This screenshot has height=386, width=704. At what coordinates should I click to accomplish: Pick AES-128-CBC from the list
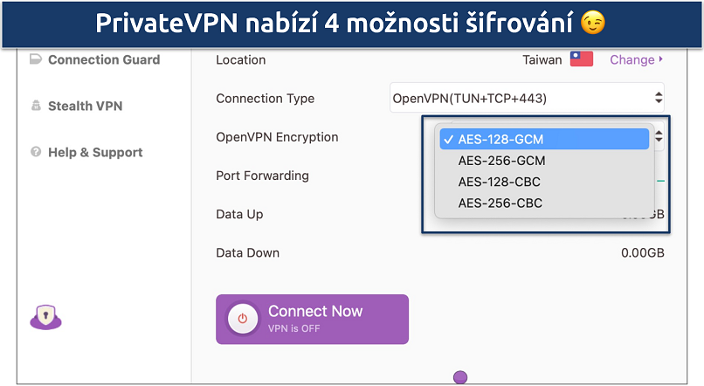coord(499,182)
